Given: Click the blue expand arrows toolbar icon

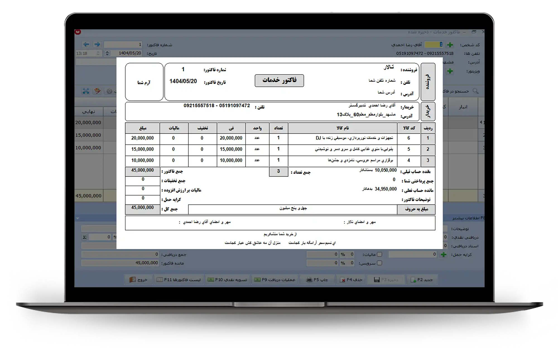Looking at the screenshot, I should point(86,91).
